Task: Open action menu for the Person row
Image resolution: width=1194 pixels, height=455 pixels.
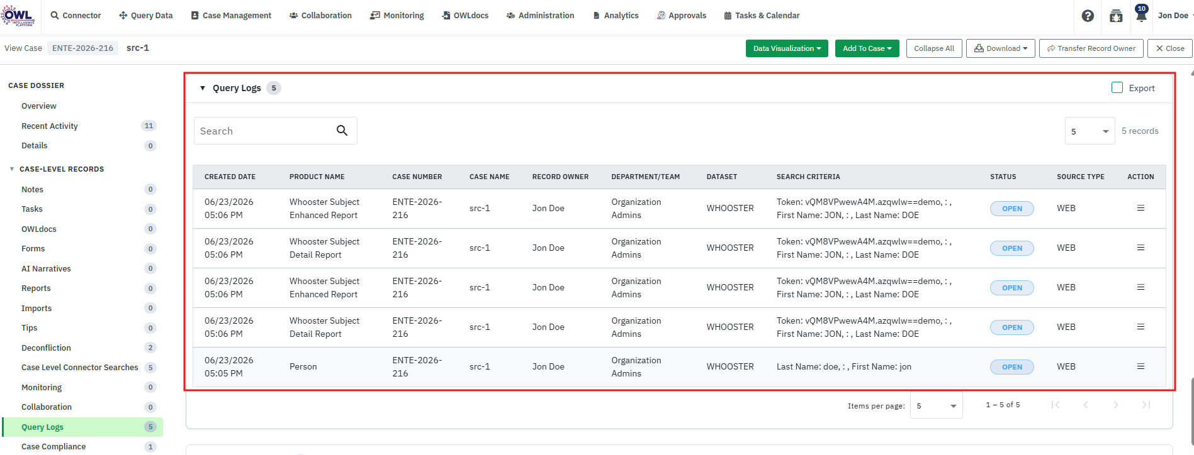Action: 1140,366
